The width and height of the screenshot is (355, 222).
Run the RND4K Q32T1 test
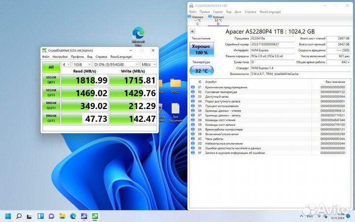51,106
